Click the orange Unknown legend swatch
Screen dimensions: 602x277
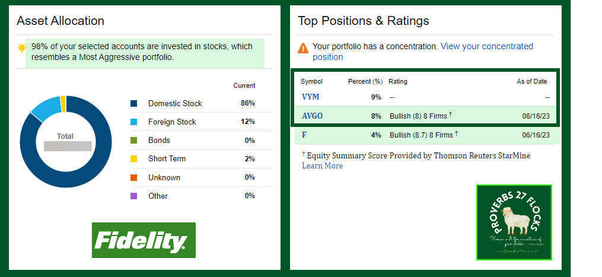coord(133,177)
